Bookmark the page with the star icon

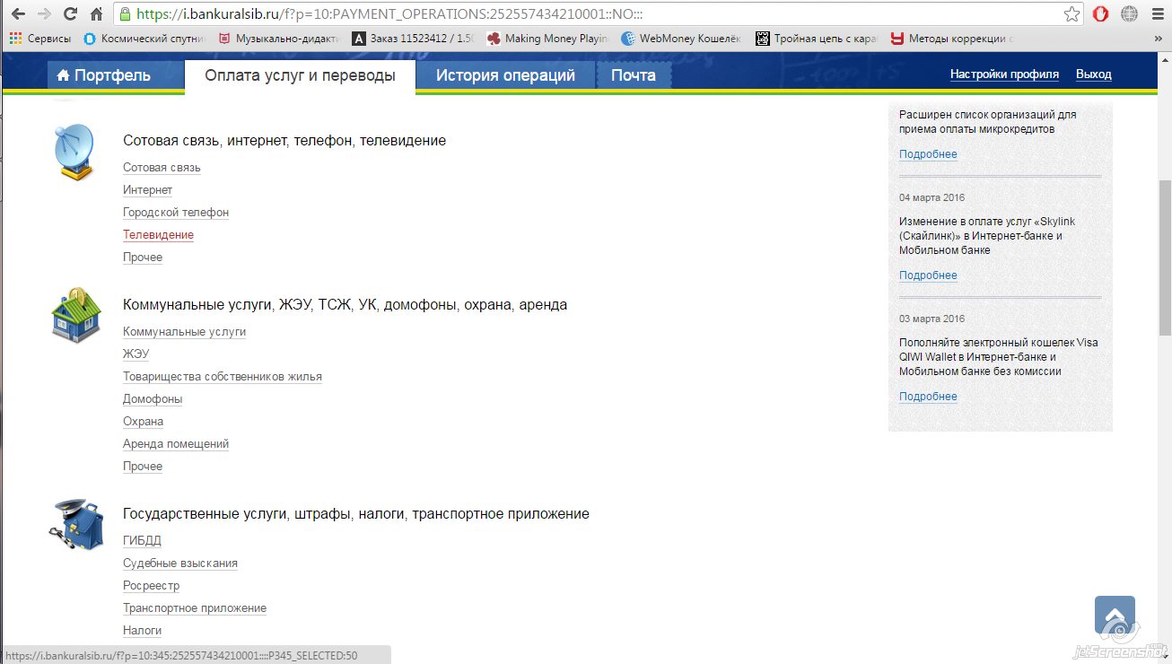tap(1071, 14)
